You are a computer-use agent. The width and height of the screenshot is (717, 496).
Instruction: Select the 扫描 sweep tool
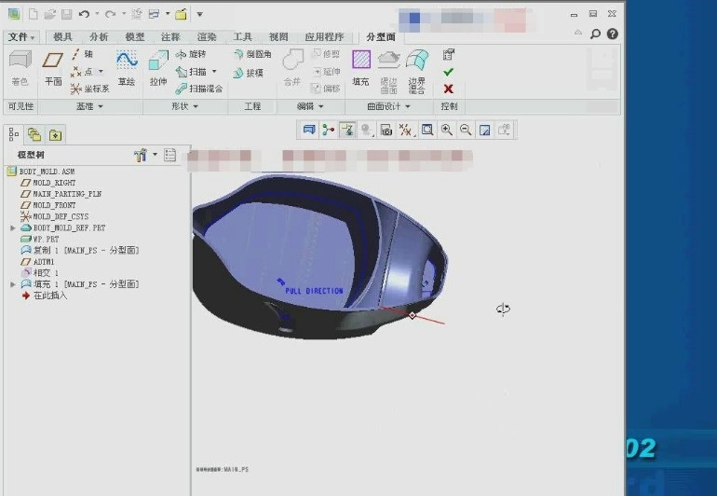coord(191,72)
